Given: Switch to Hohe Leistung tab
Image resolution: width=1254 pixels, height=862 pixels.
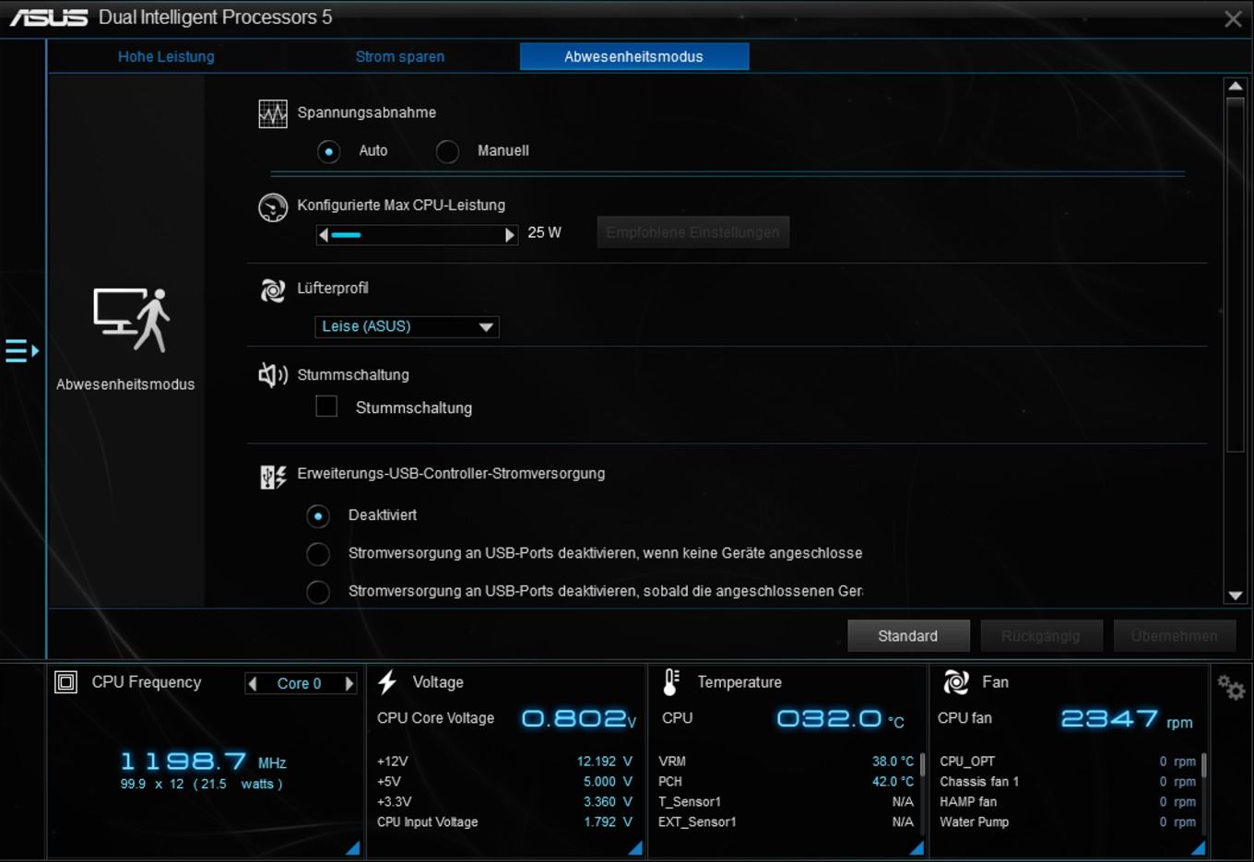Looking at the screenshot, I should pos(166,56).
